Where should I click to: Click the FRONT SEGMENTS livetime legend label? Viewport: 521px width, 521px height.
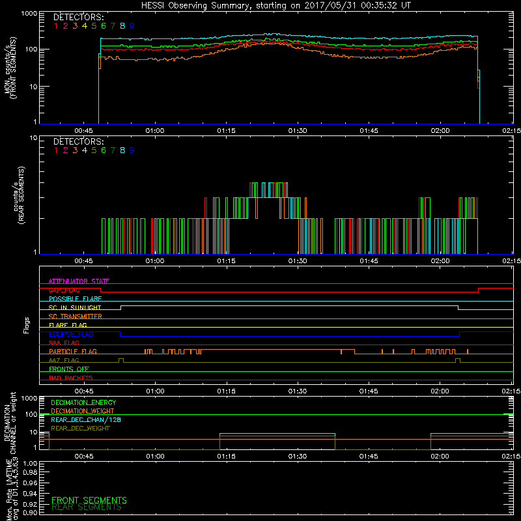[x=89, y=500]
